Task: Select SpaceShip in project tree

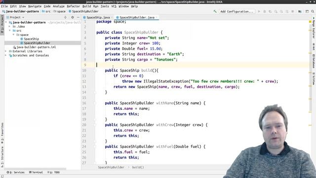Action: click(x=32, y=39)
